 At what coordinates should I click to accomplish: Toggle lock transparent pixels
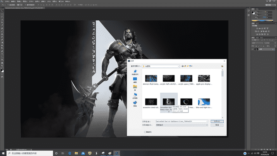point(256,46)
